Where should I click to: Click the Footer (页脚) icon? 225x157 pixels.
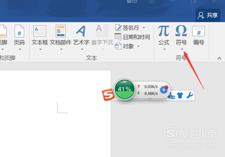point(3,31)
